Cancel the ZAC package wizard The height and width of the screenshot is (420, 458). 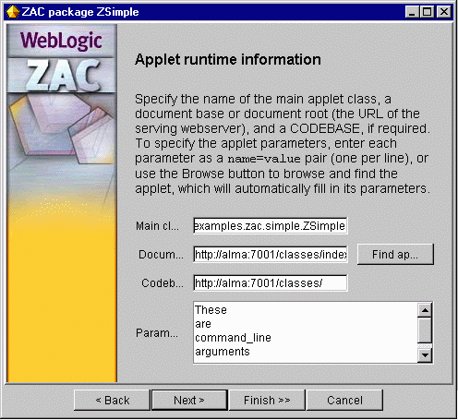coord(344,400)
